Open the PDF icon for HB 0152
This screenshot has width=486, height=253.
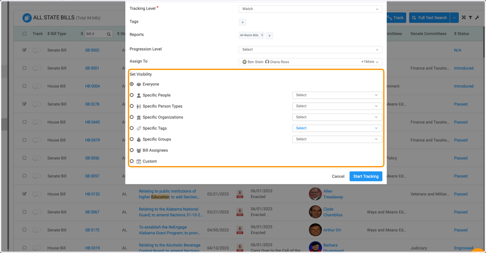240,194
